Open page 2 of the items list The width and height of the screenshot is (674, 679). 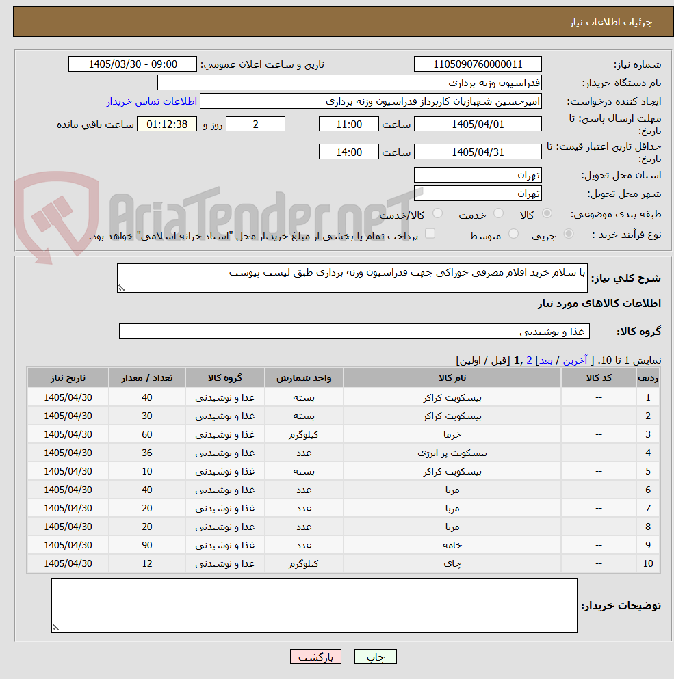529,360
